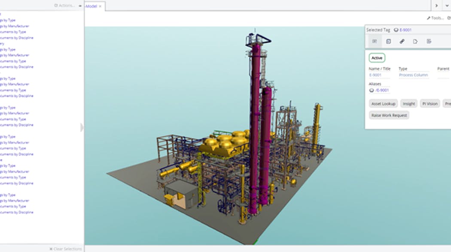Click Clear Selections at the bottom left
This screenshot has width=451, height=252.
[x=67, y=249]
